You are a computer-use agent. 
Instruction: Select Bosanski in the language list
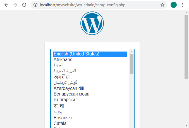pos(90,118)
